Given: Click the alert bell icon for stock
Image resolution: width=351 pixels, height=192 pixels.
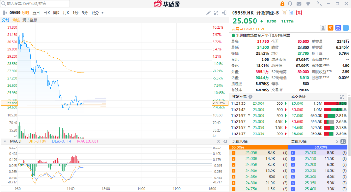Looking at the screenshot, I should [x=323, y=28].
